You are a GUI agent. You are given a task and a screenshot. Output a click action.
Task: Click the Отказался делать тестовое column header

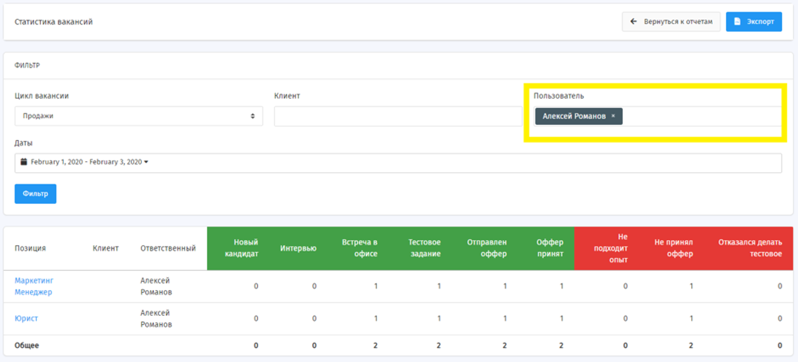pyautogui.click(x=750, y=248)
